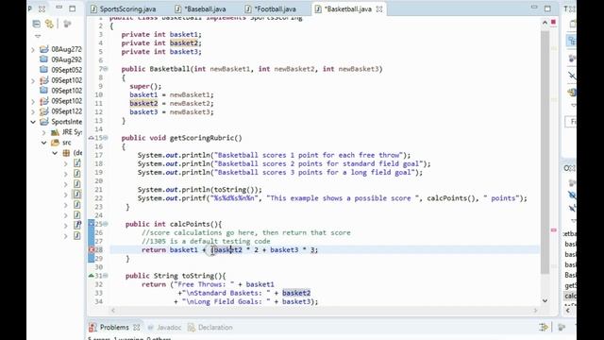604x340 pixels.
Task: Open the Task List view menu triangle
Action: click(574, 105)
